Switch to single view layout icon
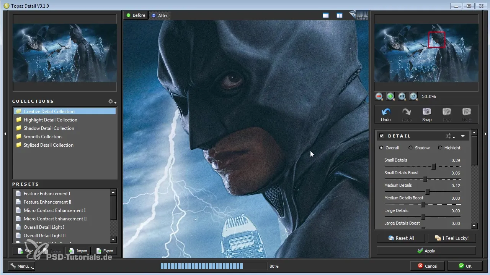The image size is (490, 275). point(326,15)
